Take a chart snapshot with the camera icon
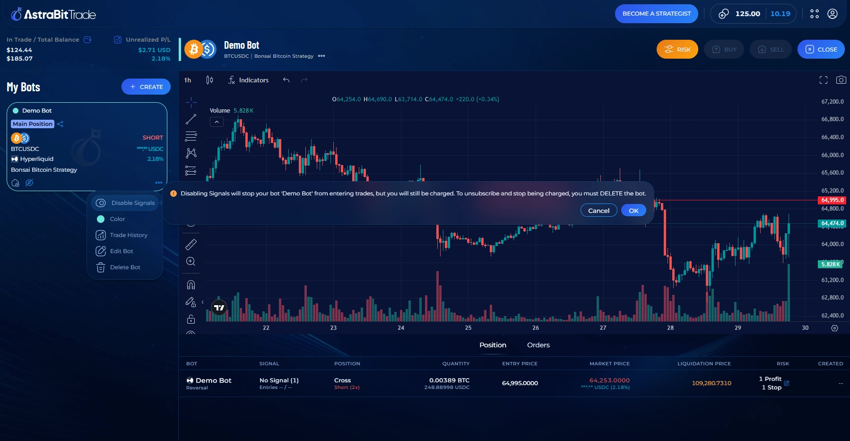The image size is (850, 441). coord(841,80)
